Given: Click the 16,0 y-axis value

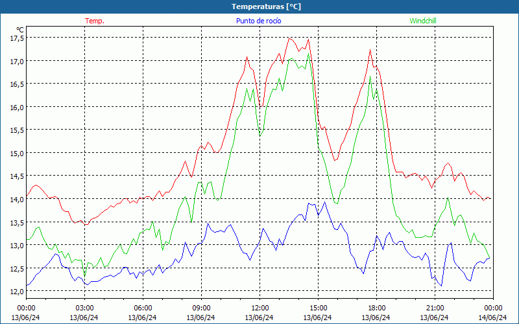Looking at the screenshot, I should coord(18,108).
